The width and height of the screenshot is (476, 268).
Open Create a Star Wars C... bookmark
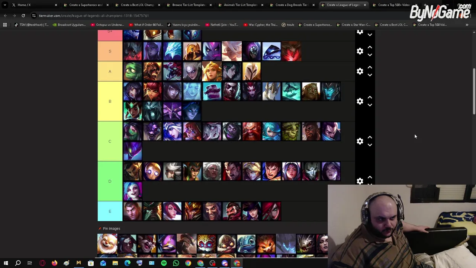point(353,25)
